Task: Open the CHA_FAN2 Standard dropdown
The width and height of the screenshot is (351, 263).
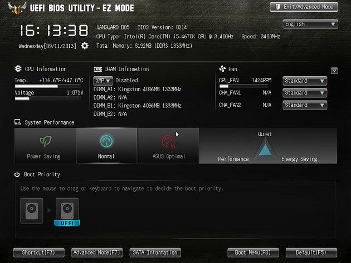Action: coord(305,105)
